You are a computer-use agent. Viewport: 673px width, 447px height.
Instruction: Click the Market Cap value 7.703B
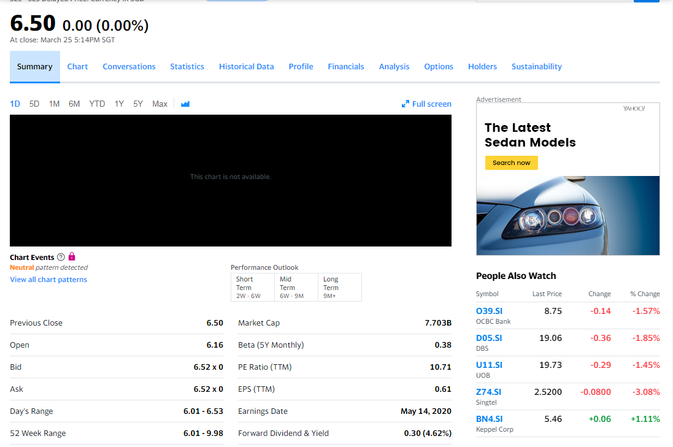pos(438,323)
